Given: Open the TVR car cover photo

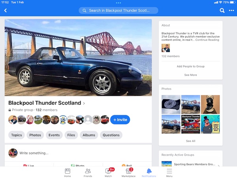Looking at the screenshot, I should pos(78,57).
